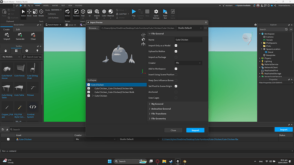Viewport: 294px width, 165px height.
Task: Open Import 3D from the ribbon
Action: 97,14
